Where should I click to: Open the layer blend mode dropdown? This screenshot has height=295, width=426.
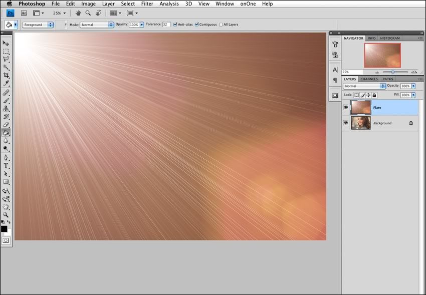pos(364,86)
